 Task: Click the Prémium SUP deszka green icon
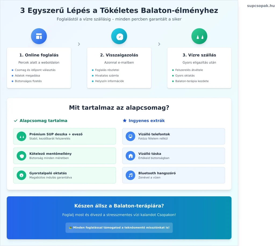tap(21, 136)
